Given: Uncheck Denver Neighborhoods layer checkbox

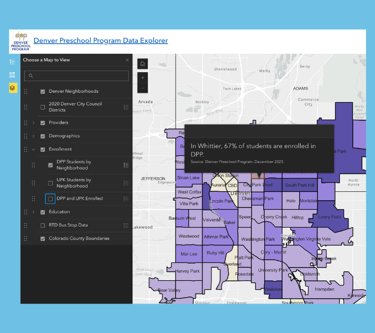Looking at the screenshot, I should [x=43, y=92].
